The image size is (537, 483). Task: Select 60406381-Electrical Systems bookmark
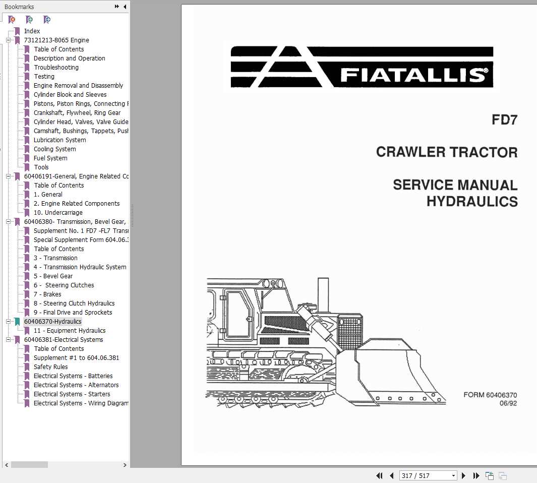click(64, 339)
